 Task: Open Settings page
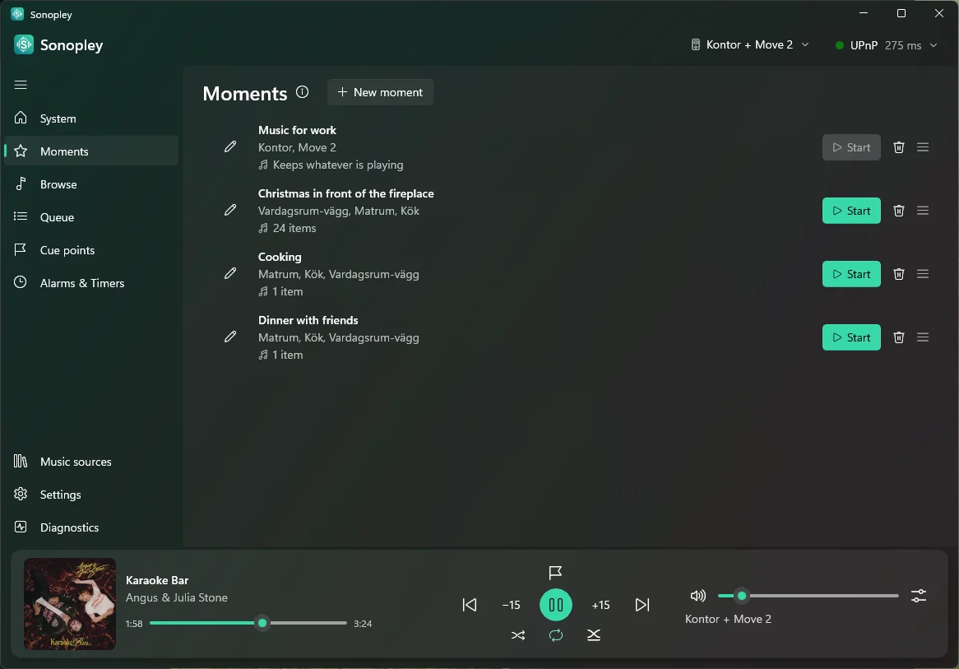click(x=91, y=495)
